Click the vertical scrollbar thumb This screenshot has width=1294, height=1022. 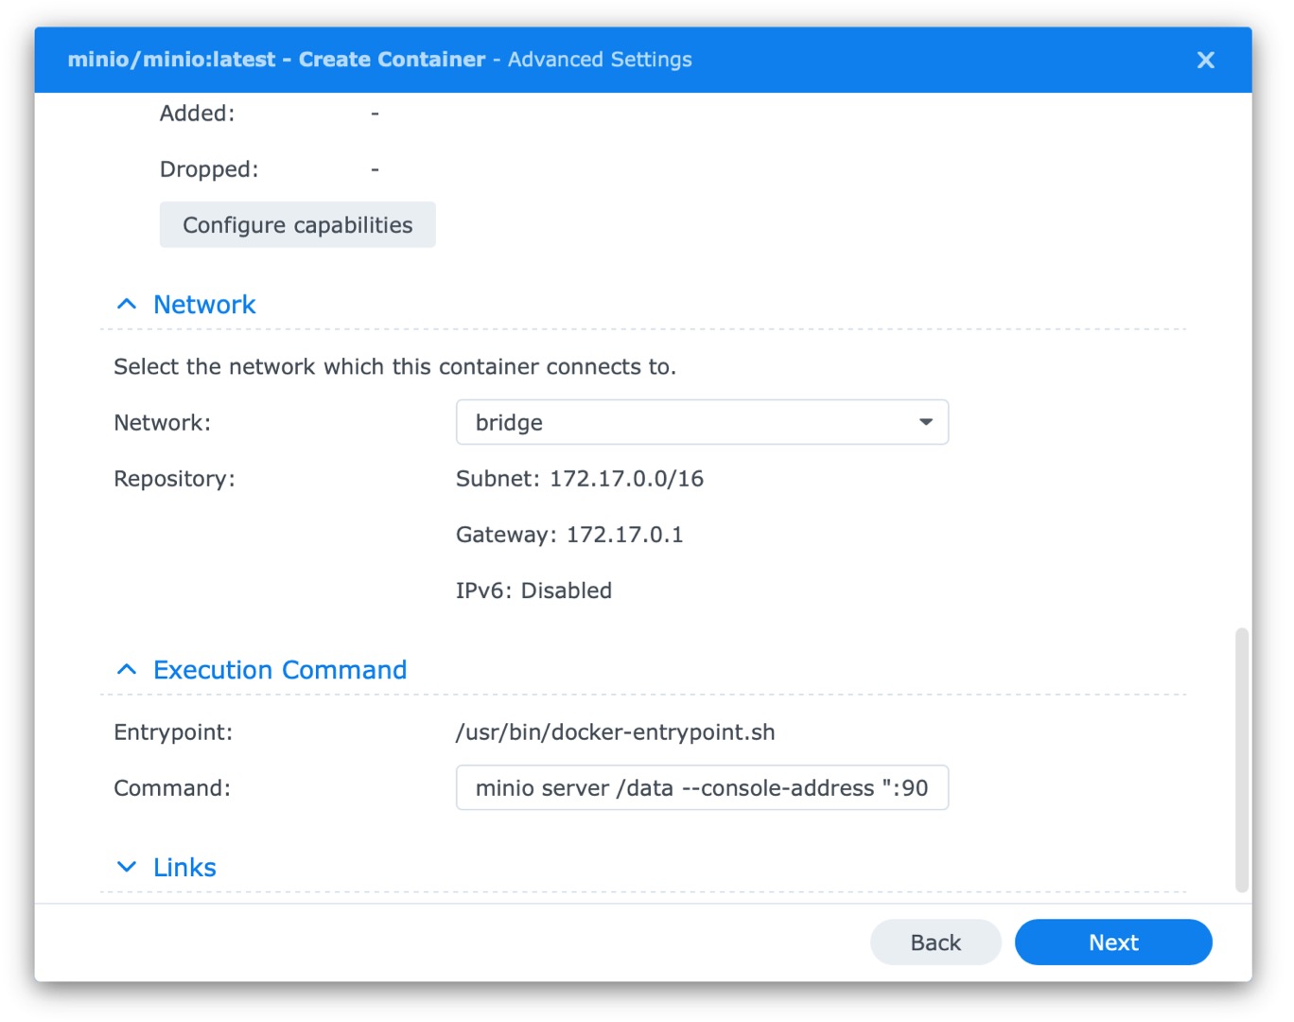(x=1242, y=759)
